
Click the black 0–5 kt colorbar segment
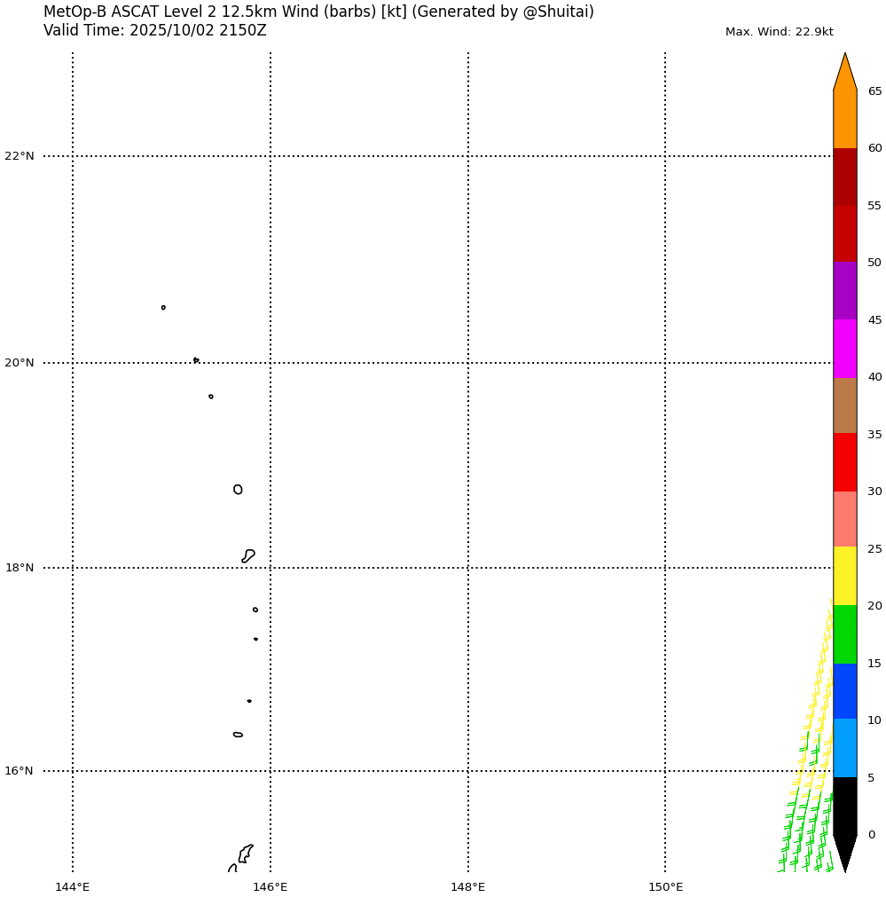click(844, 806)
